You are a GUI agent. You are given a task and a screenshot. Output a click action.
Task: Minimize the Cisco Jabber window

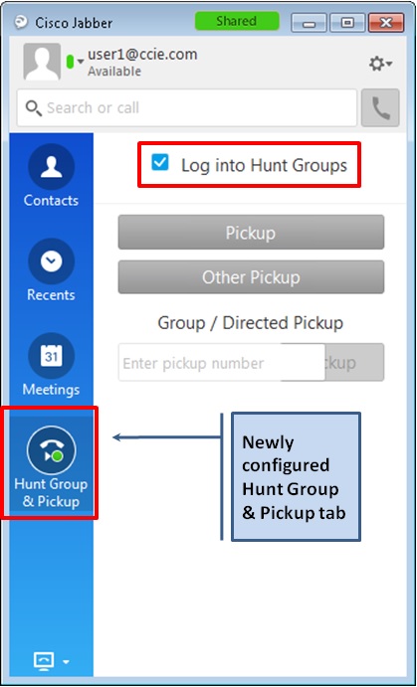point(309,23)
